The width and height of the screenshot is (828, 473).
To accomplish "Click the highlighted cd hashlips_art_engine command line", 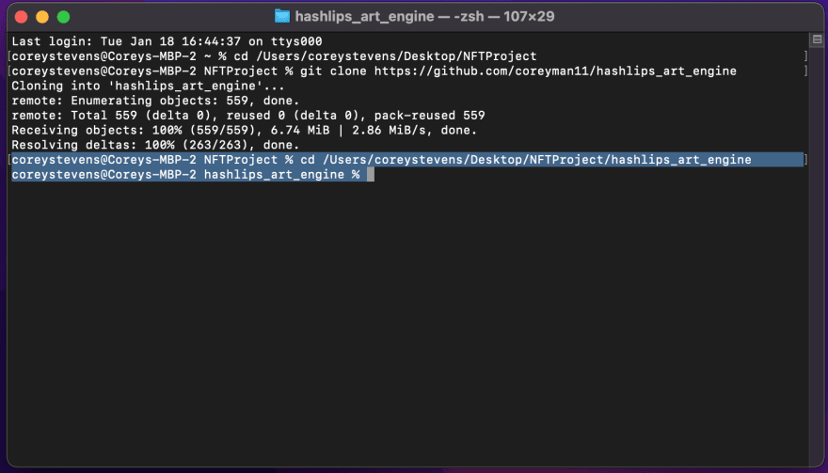I will point(407,160).
